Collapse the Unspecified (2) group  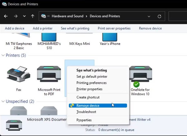tap(3, 101)
